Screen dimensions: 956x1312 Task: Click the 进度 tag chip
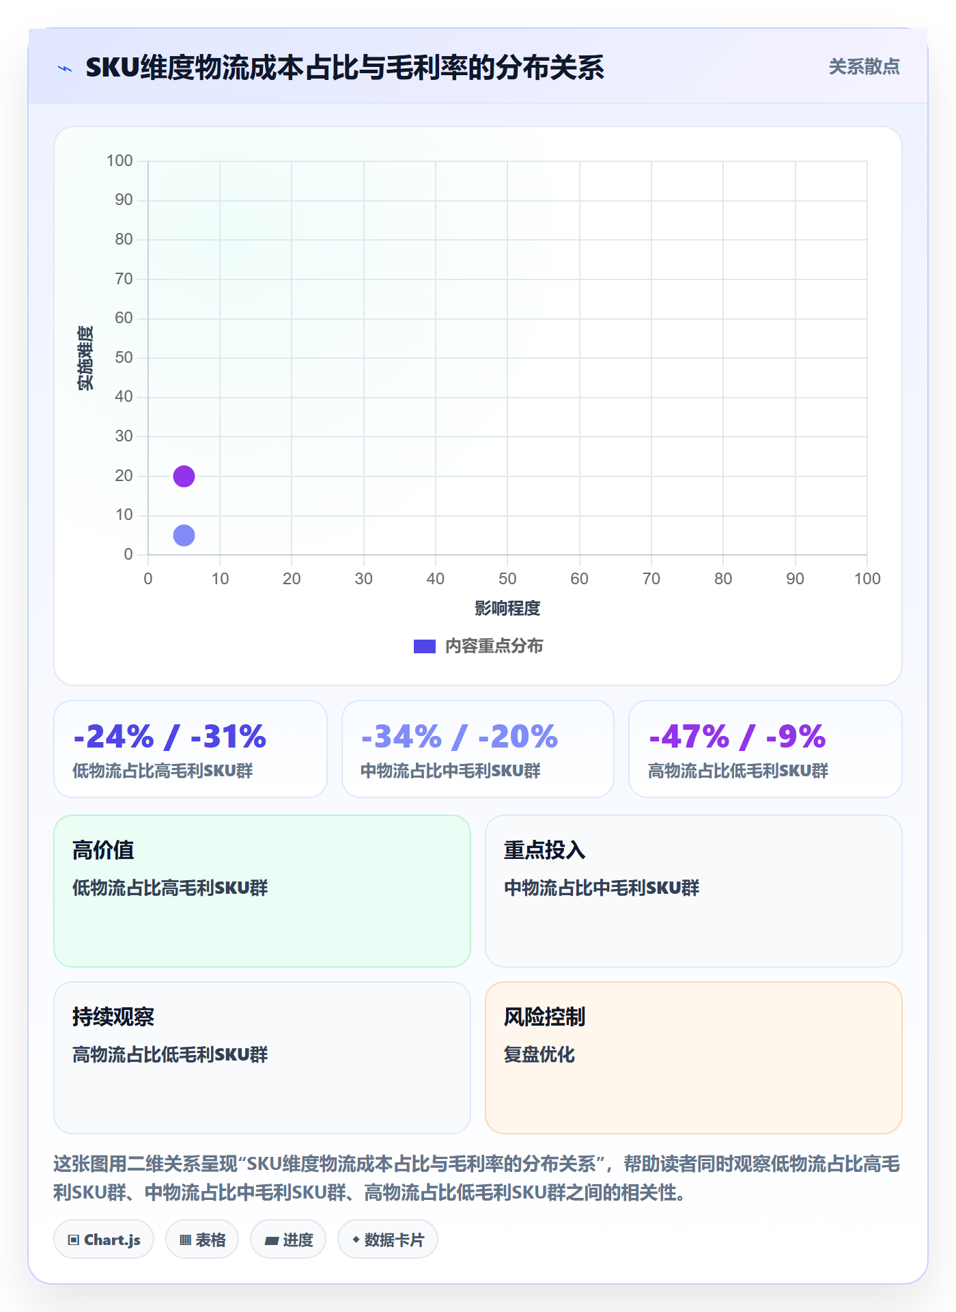tap(288, 1240)
